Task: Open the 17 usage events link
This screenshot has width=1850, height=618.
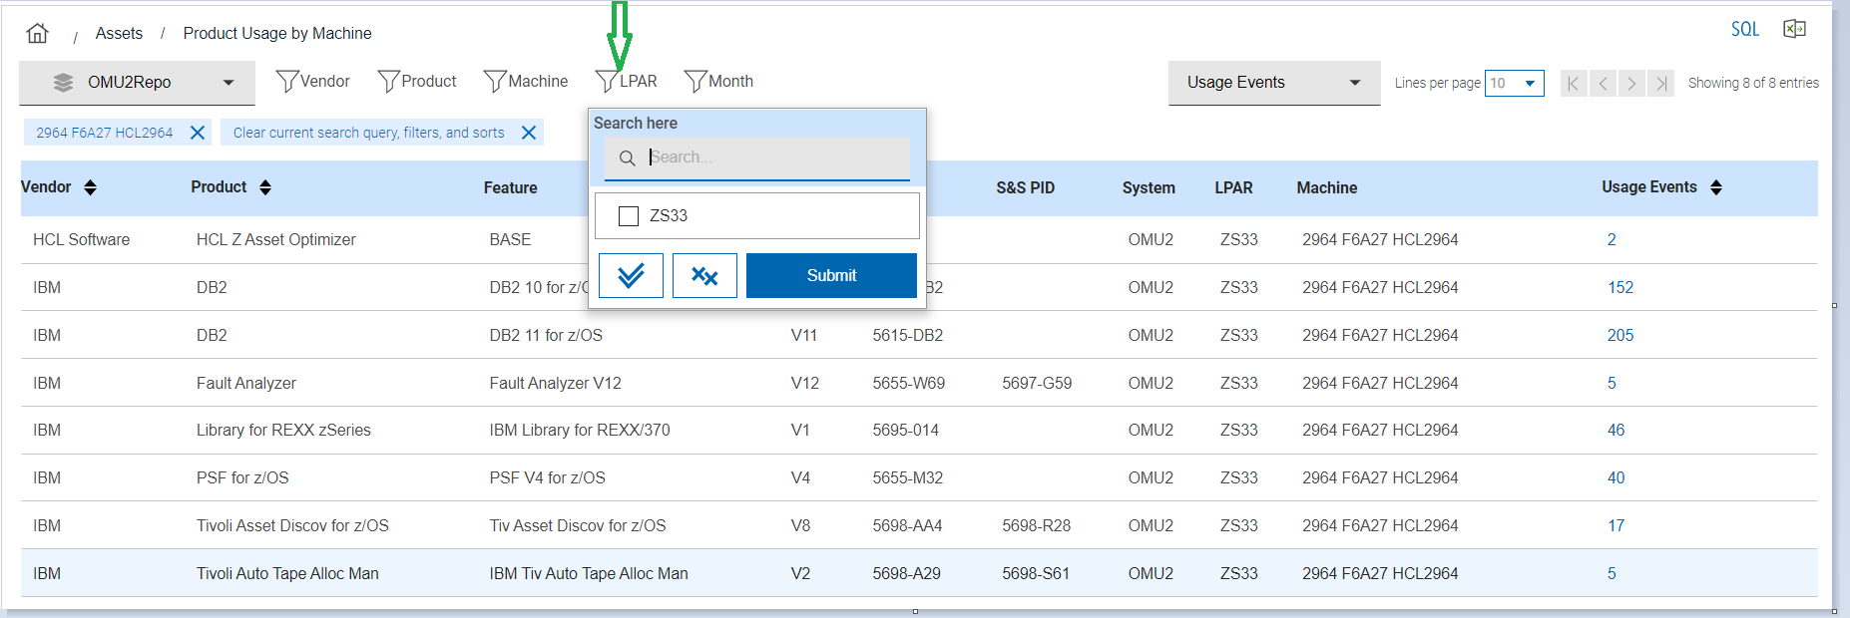Action: (x=1616, y=525)
